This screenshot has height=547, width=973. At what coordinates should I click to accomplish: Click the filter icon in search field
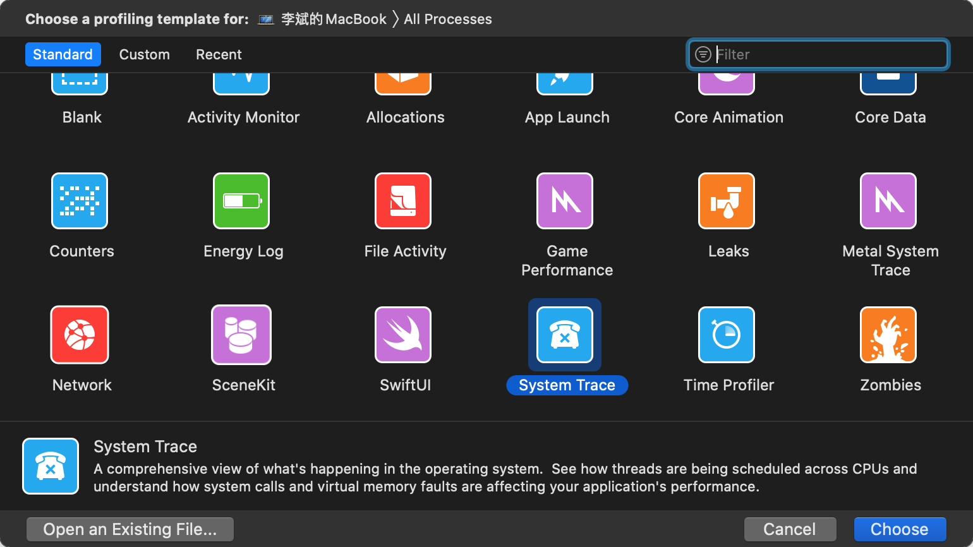703,54
